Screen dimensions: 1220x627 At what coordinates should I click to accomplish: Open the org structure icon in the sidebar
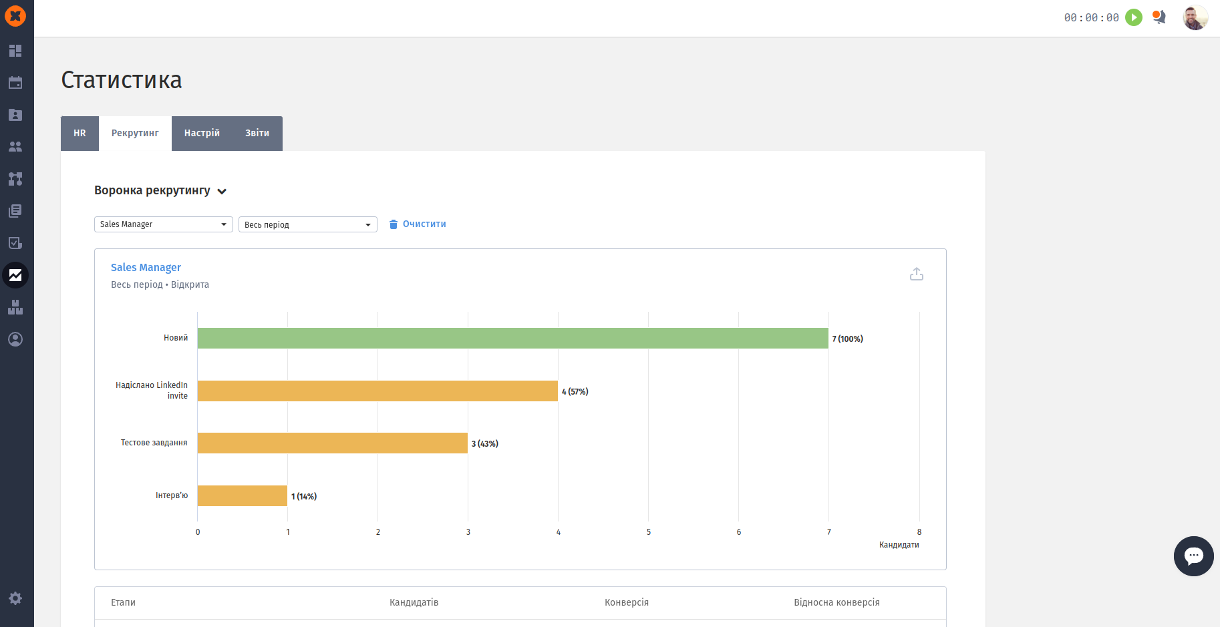point(15,179)
